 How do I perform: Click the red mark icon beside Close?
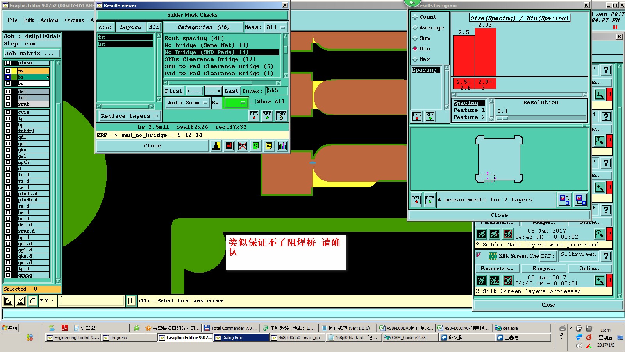tap(230, 146)
